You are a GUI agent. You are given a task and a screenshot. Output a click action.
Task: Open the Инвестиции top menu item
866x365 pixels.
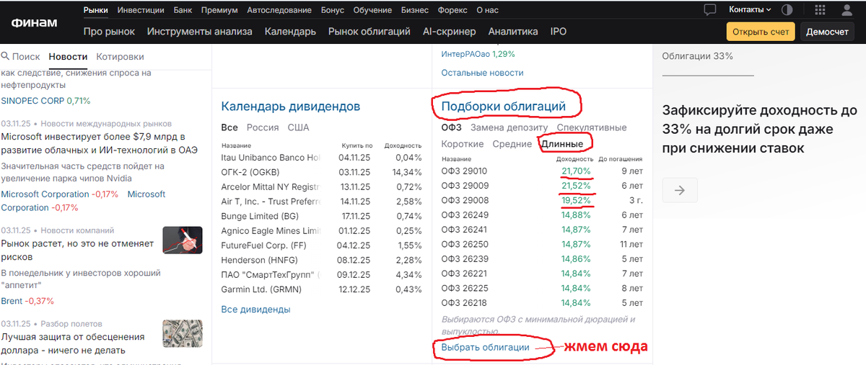coord(141,10)
